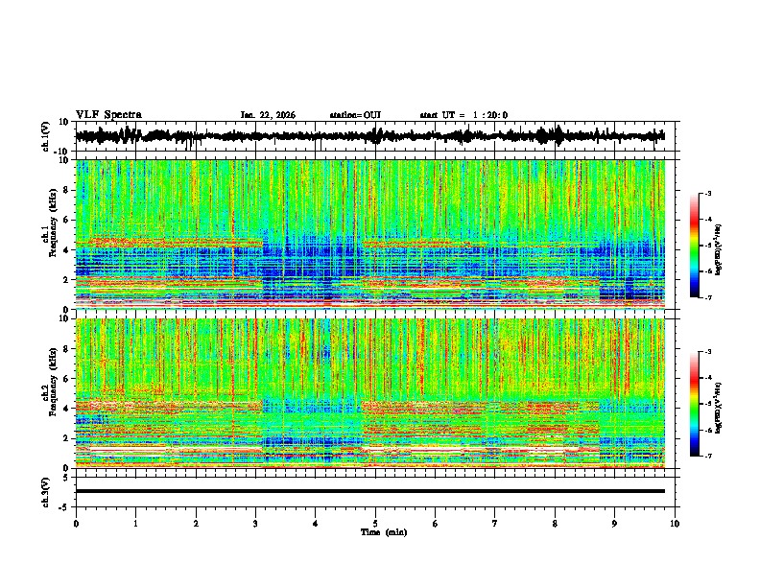Click ch.2 spectrogram frequency tick "2"
This screenshot has height=587, width=760.
[66, 438]
